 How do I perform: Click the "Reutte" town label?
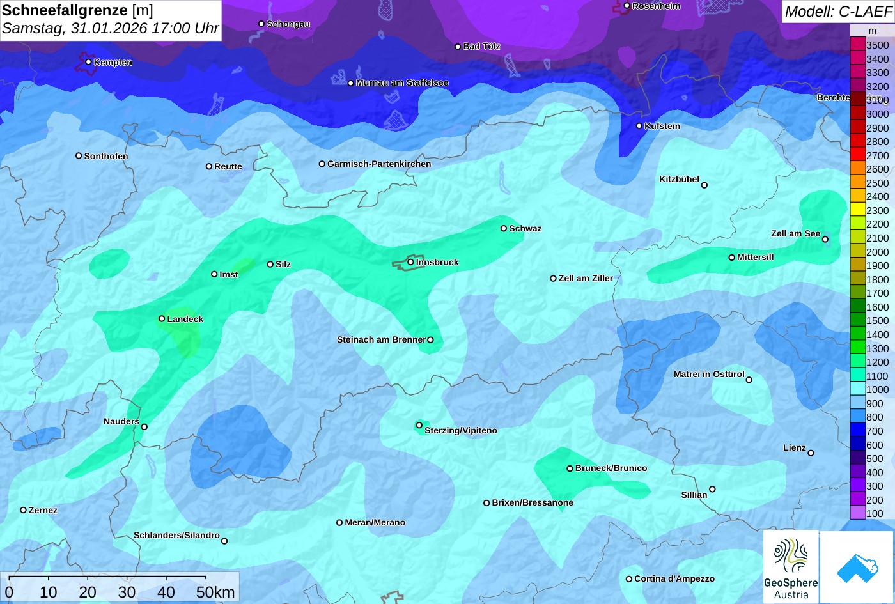pyautogui.click(x=228, y=167)
